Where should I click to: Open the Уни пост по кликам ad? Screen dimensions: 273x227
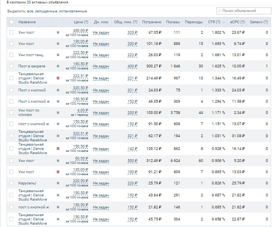click(x=29, y=113)
